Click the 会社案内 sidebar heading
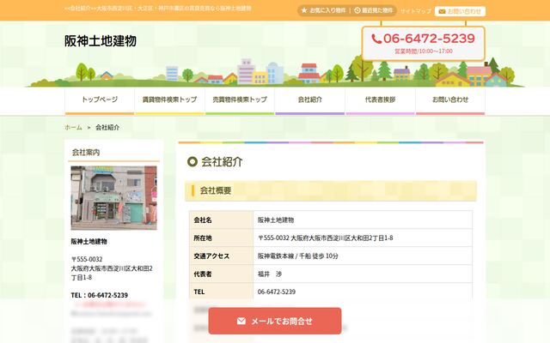Viewport: 550px width, 343px height. click(x=86, y=153)
